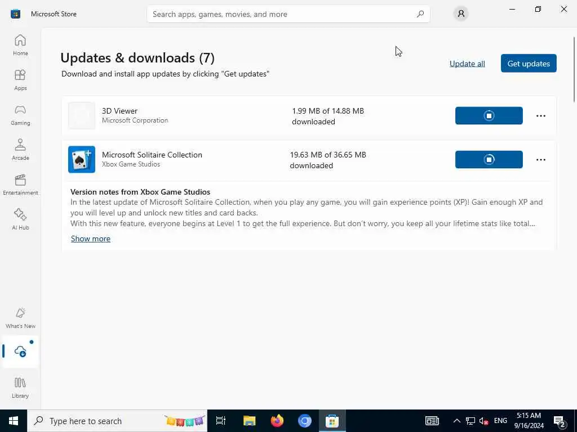577x432 pixels.
Task: Click the Updates & downloads (7) heading
Action: [137, 58]
